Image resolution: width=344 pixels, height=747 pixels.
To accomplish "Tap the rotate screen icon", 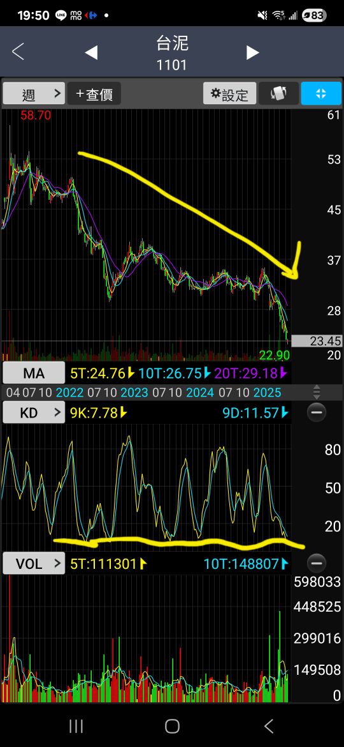I will [279, 93].
